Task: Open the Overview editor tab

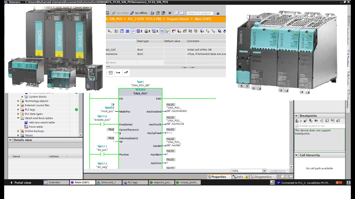Action: pyautogui.click(x=57, y=182)
